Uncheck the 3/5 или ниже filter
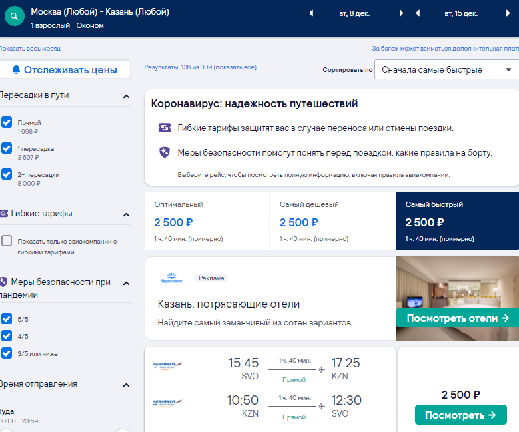The width and height of the screenshot is (519, 432). click(7, 353)
